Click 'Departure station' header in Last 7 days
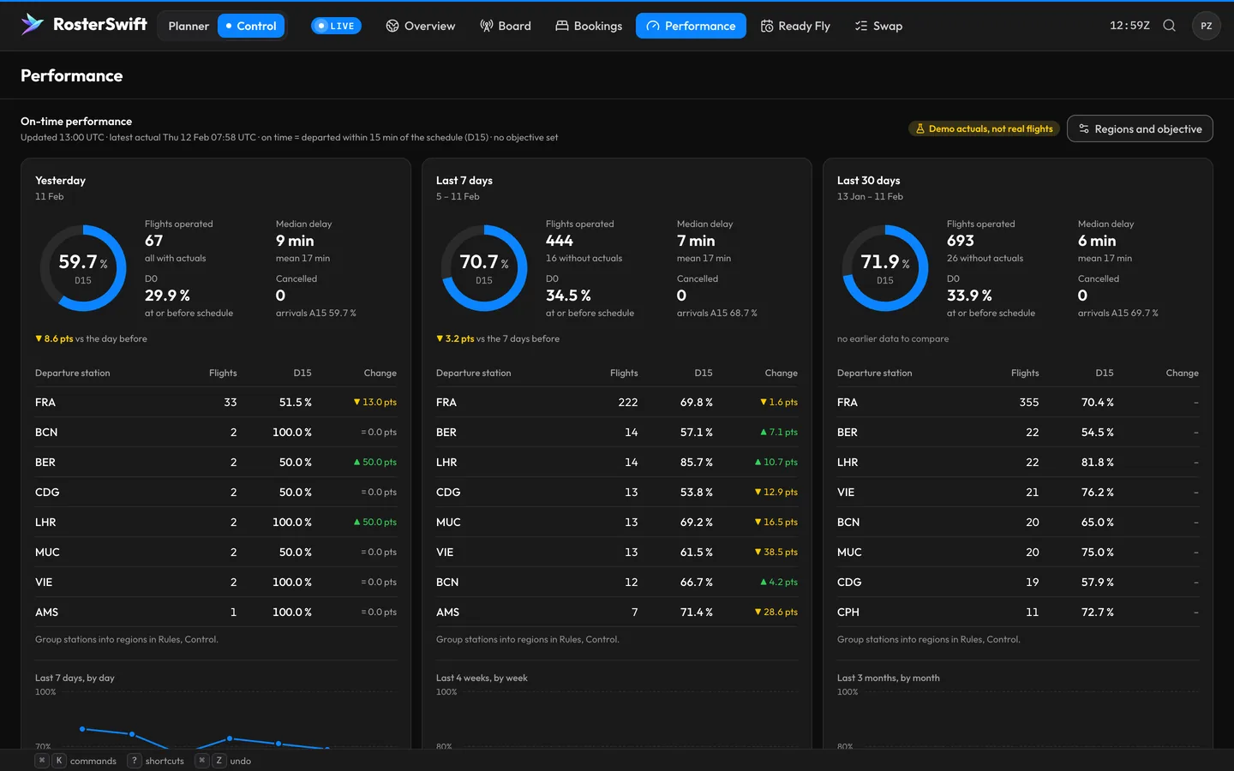The width and height of the screenshot is (1234, 771). click(x=473, y=373)
